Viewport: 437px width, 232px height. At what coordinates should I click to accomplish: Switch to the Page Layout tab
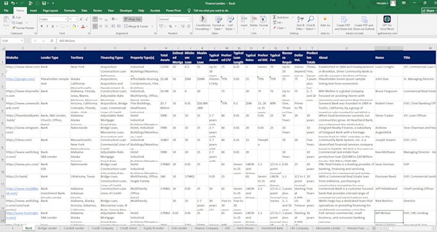[50, 10]
